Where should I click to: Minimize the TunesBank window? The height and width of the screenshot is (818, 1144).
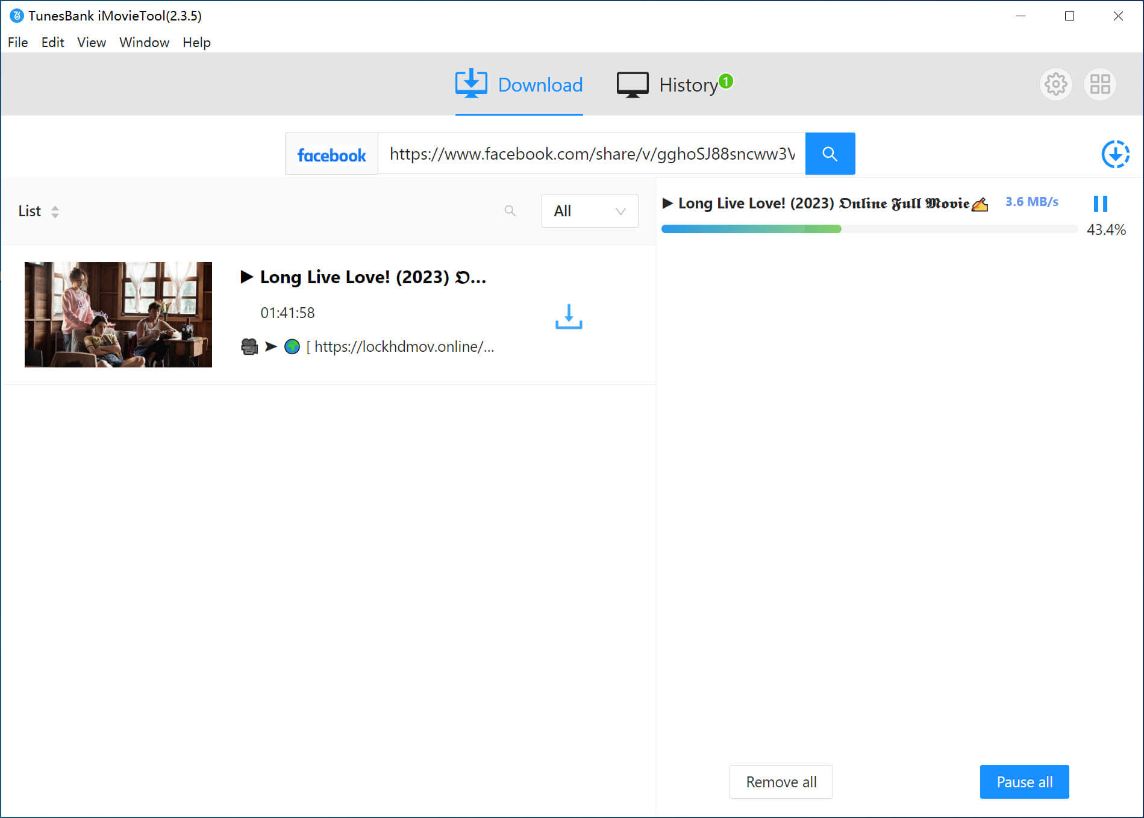[1021, 16]
